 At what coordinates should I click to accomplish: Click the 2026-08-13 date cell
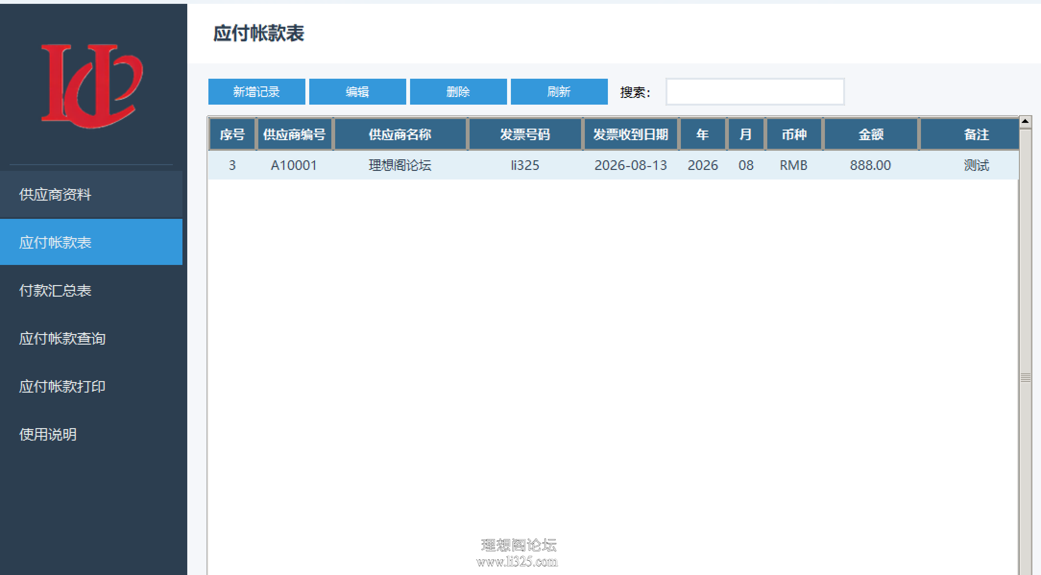click(630, 165)
